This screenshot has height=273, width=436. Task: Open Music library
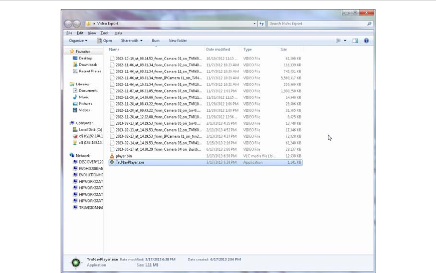pyautogui.click(x=84, y=97)
